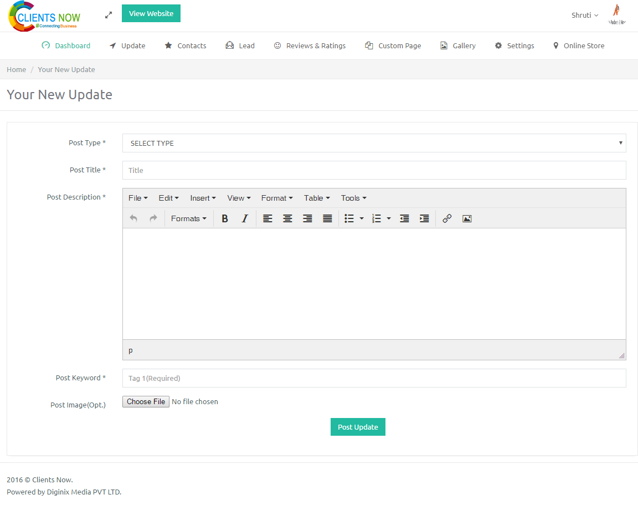The height and width of the screenshot is (520, 638).
Task: Click the Custom Page copy icon
Action: 369,45
